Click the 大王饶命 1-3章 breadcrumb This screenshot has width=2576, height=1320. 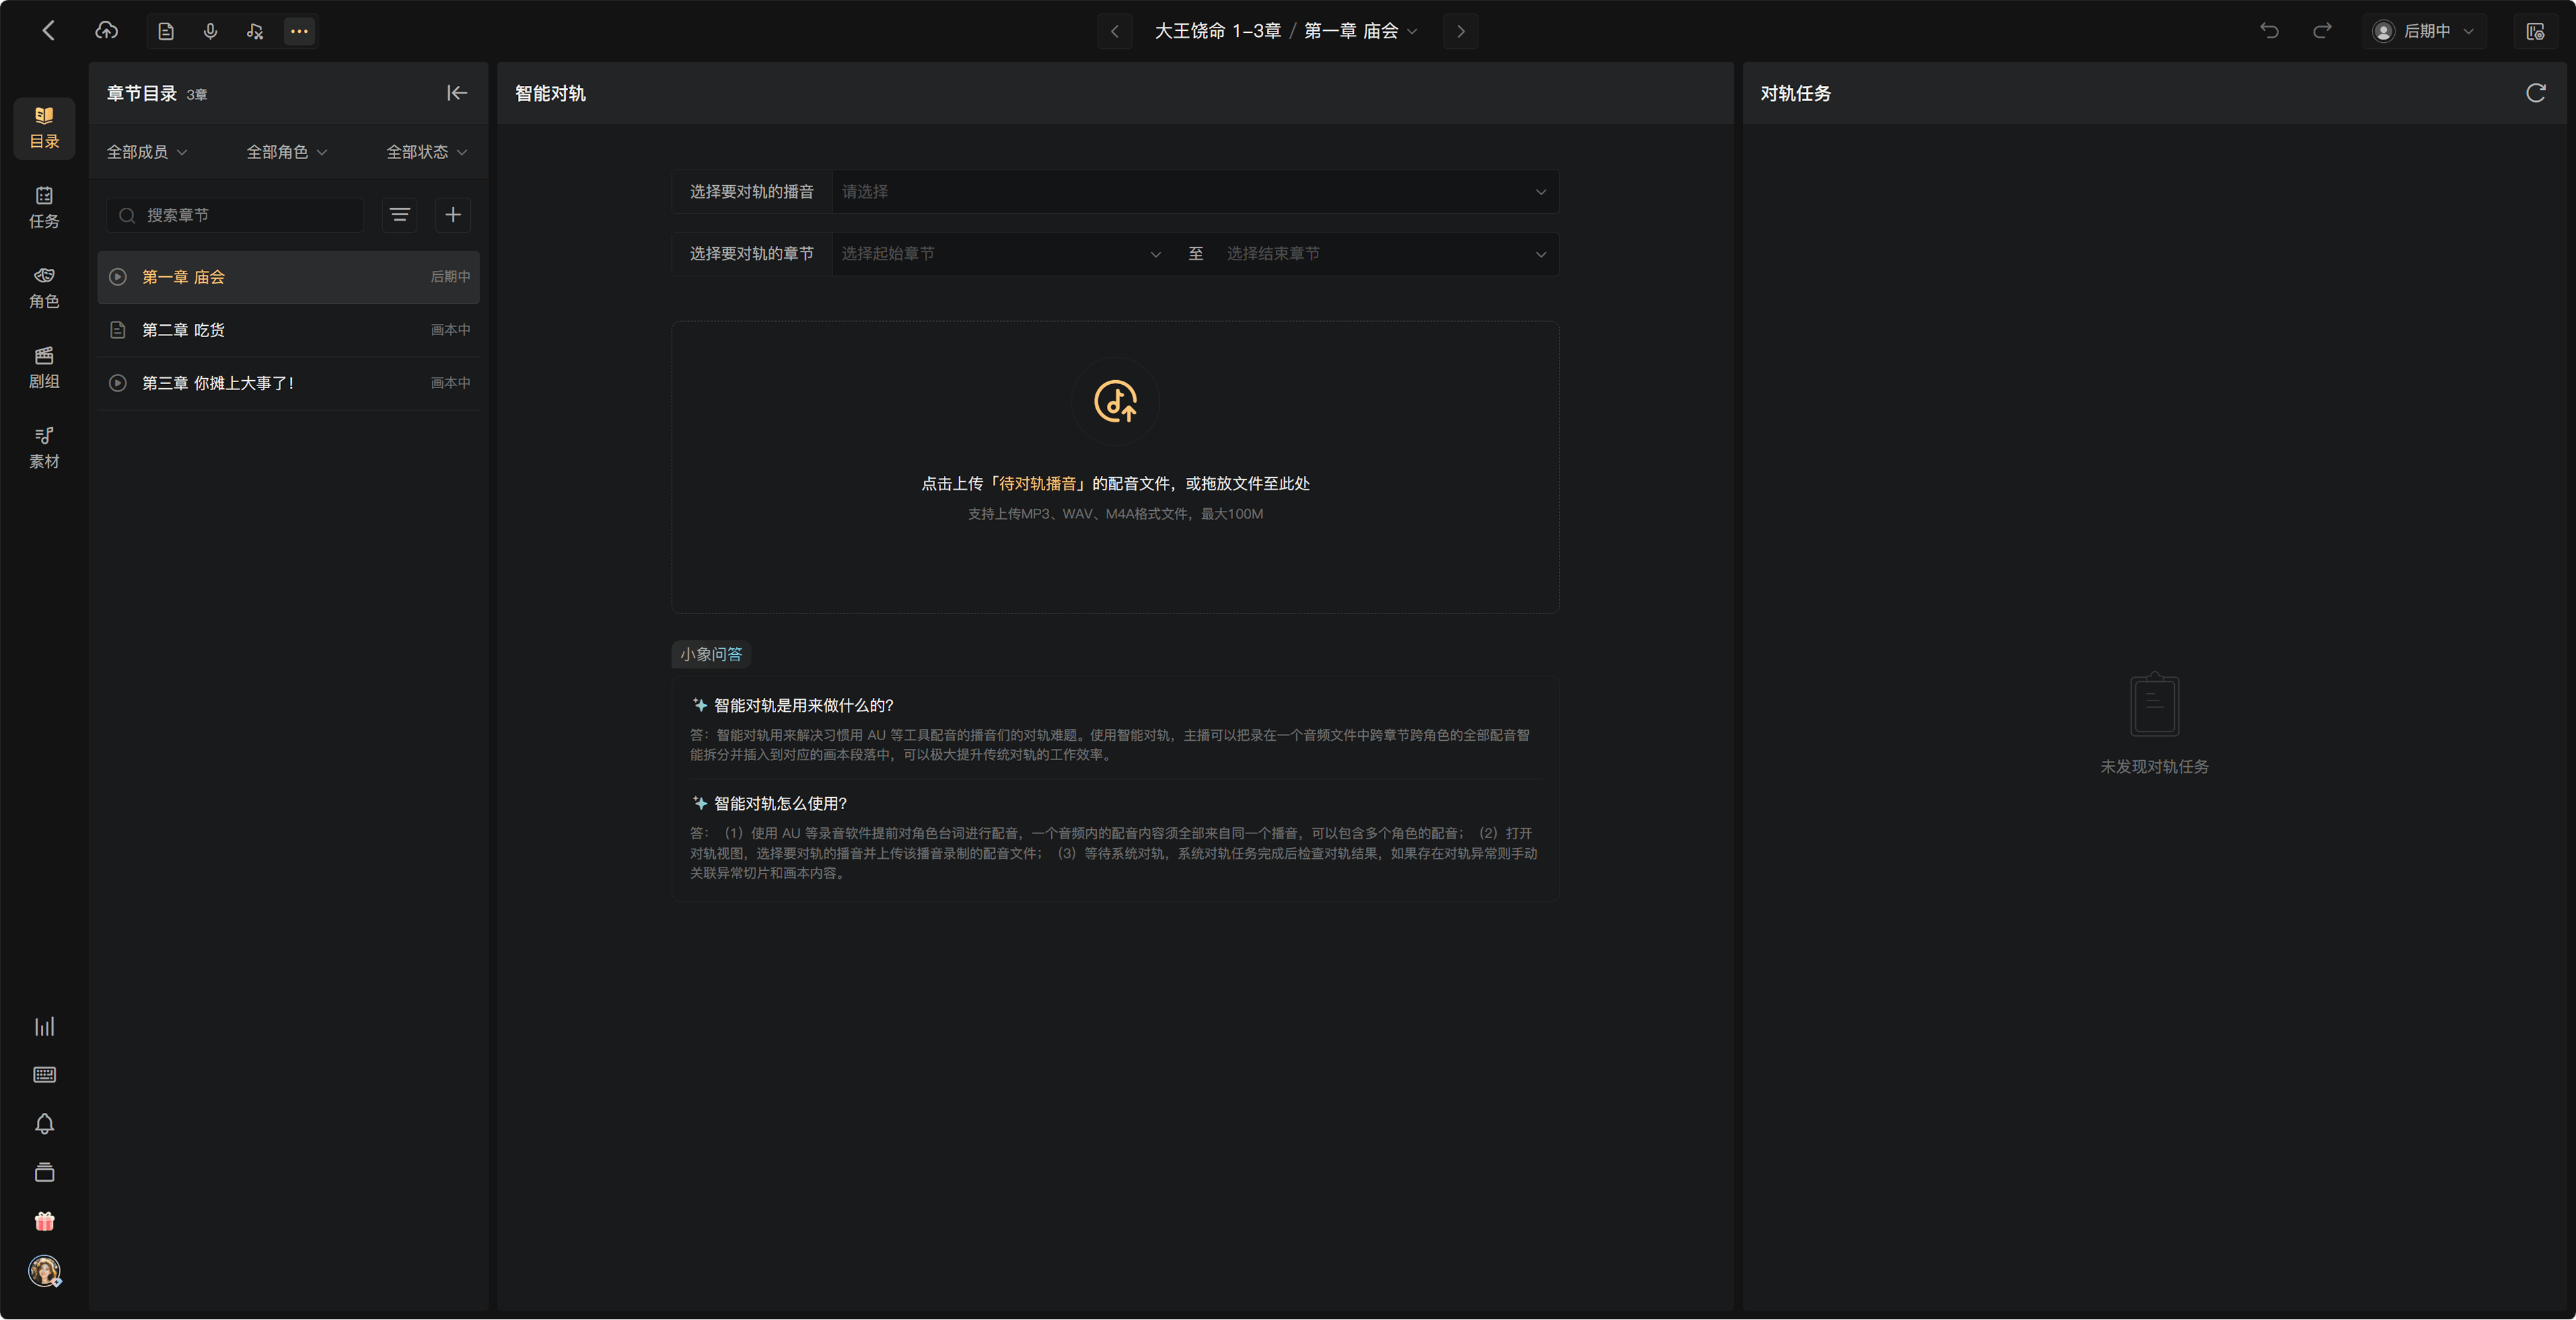click(1217, 32)
